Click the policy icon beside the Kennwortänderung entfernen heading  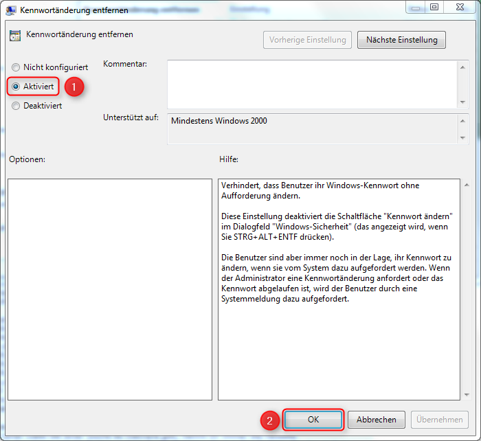point(15,36)
